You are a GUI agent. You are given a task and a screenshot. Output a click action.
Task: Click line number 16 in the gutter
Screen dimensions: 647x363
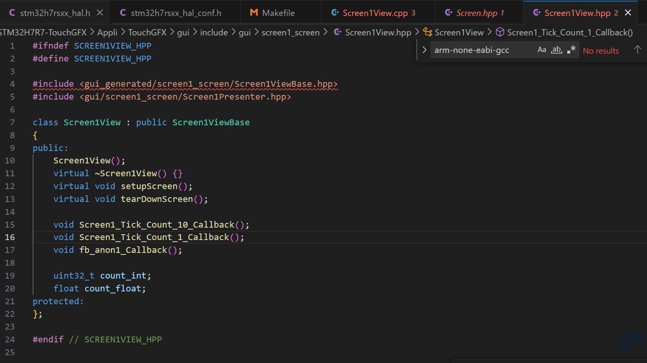click(10, 237)
